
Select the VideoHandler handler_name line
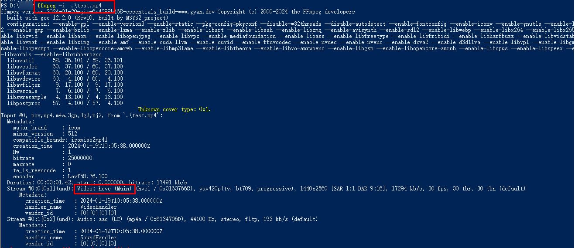pyautogui.click(x=71, y=207)
